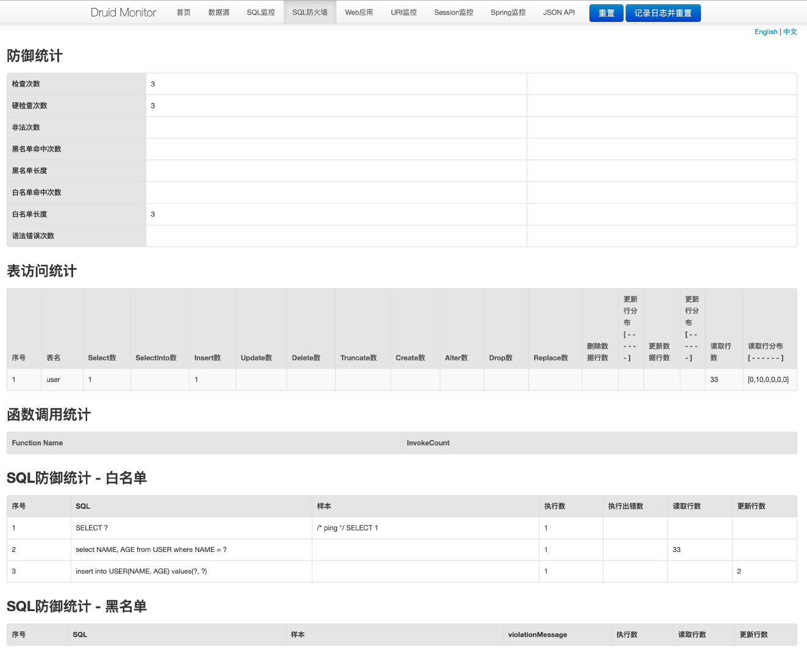This screenshot has width=807, height=658.
Task: Open the Spring监控 tab
Action: coord(508,12)
